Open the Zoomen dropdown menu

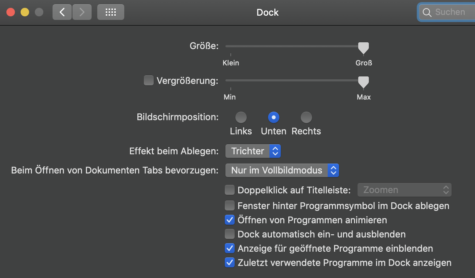point(404,190)
